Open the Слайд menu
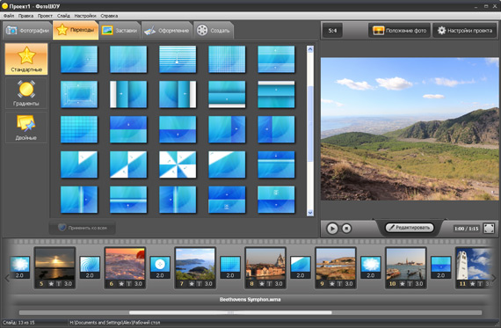The height and width of the screenshot is (328, 501). (x=63, y=16)
